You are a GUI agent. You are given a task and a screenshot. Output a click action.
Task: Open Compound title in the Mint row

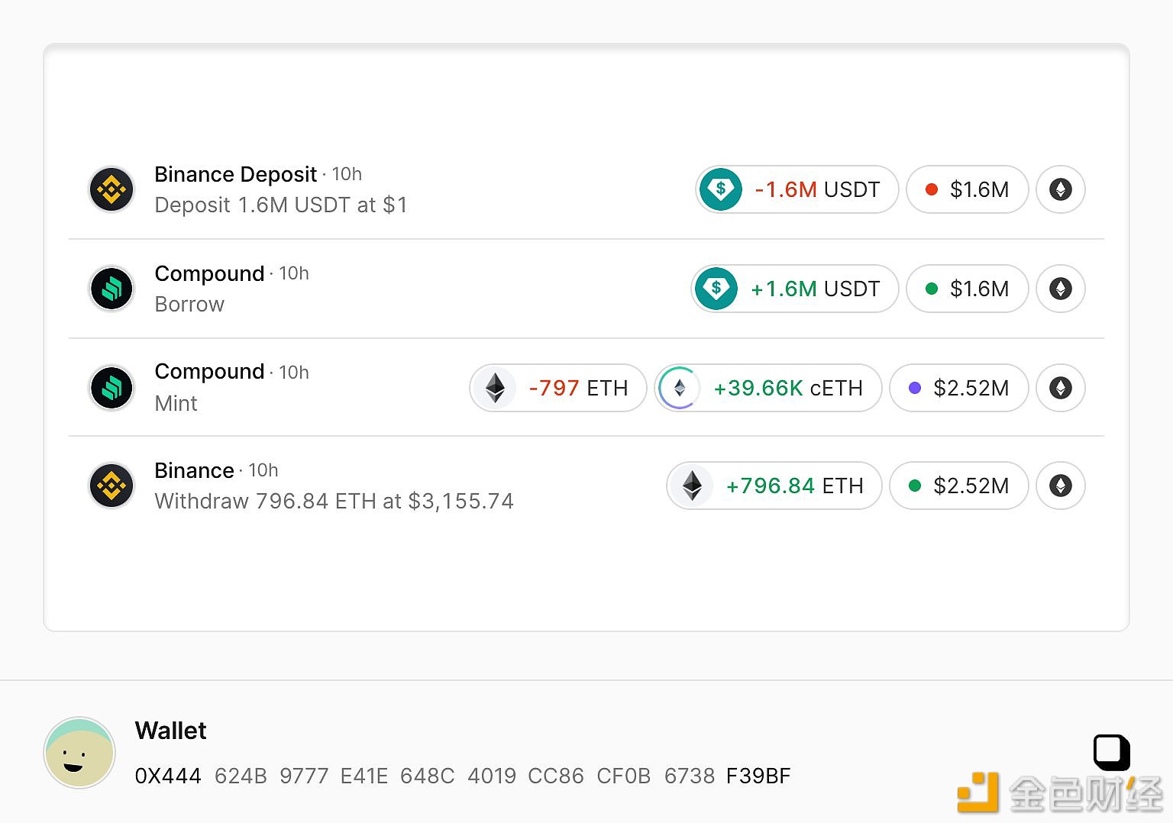[209, 372]
